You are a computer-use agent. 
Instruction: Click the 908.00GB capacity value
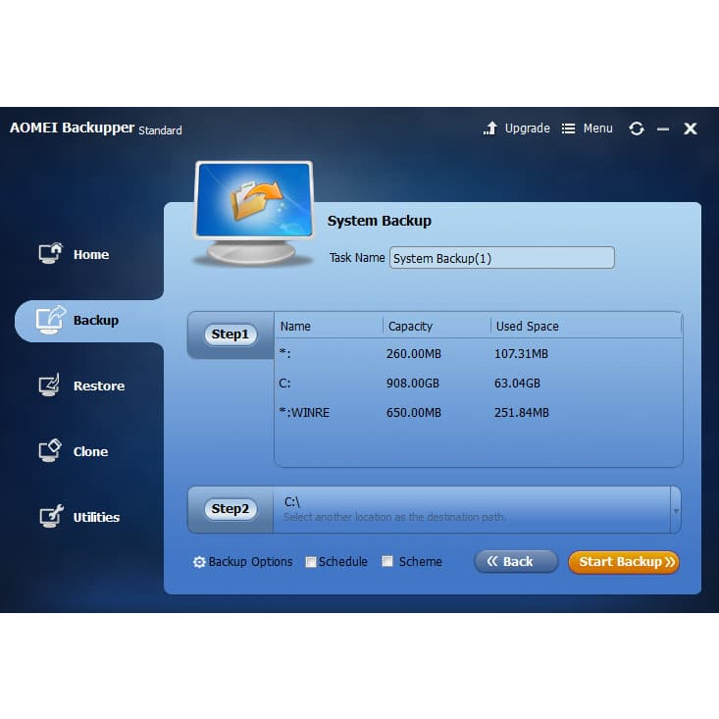click(x=412, y=383)
